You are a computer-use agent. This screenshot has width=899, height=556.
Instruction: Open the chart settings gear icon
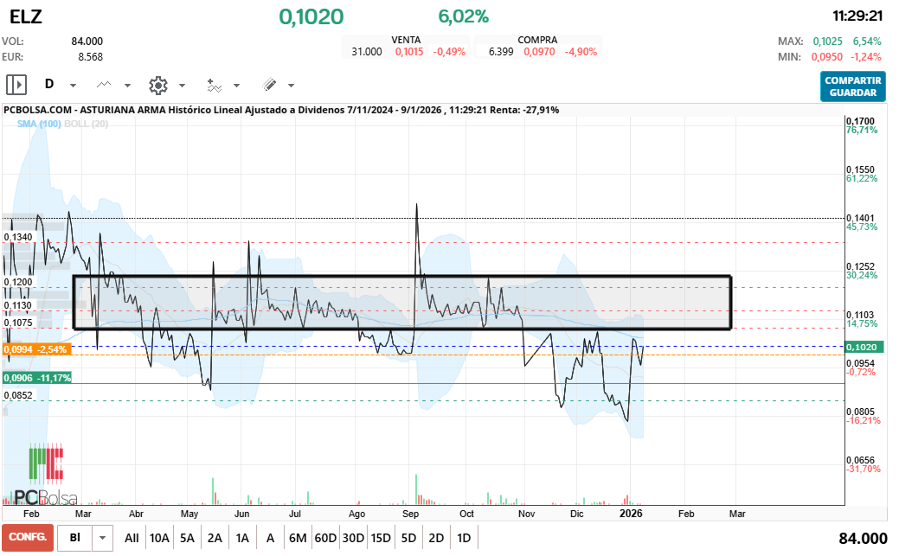[157, 84]
